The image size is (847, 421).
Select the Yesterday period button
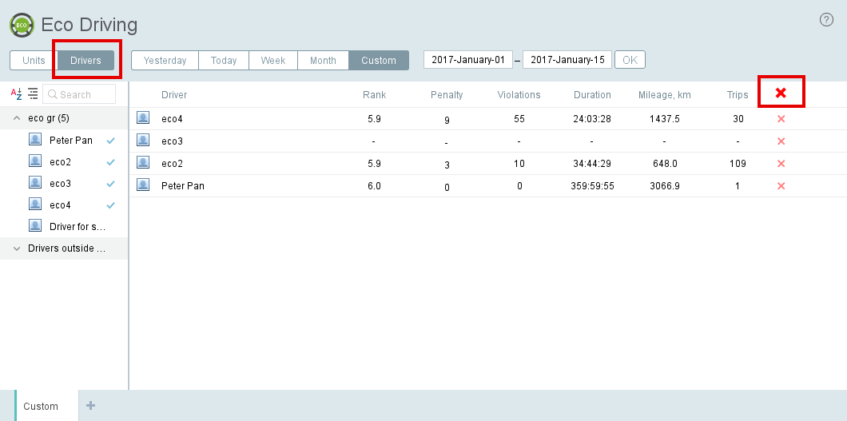click(165, 61)
